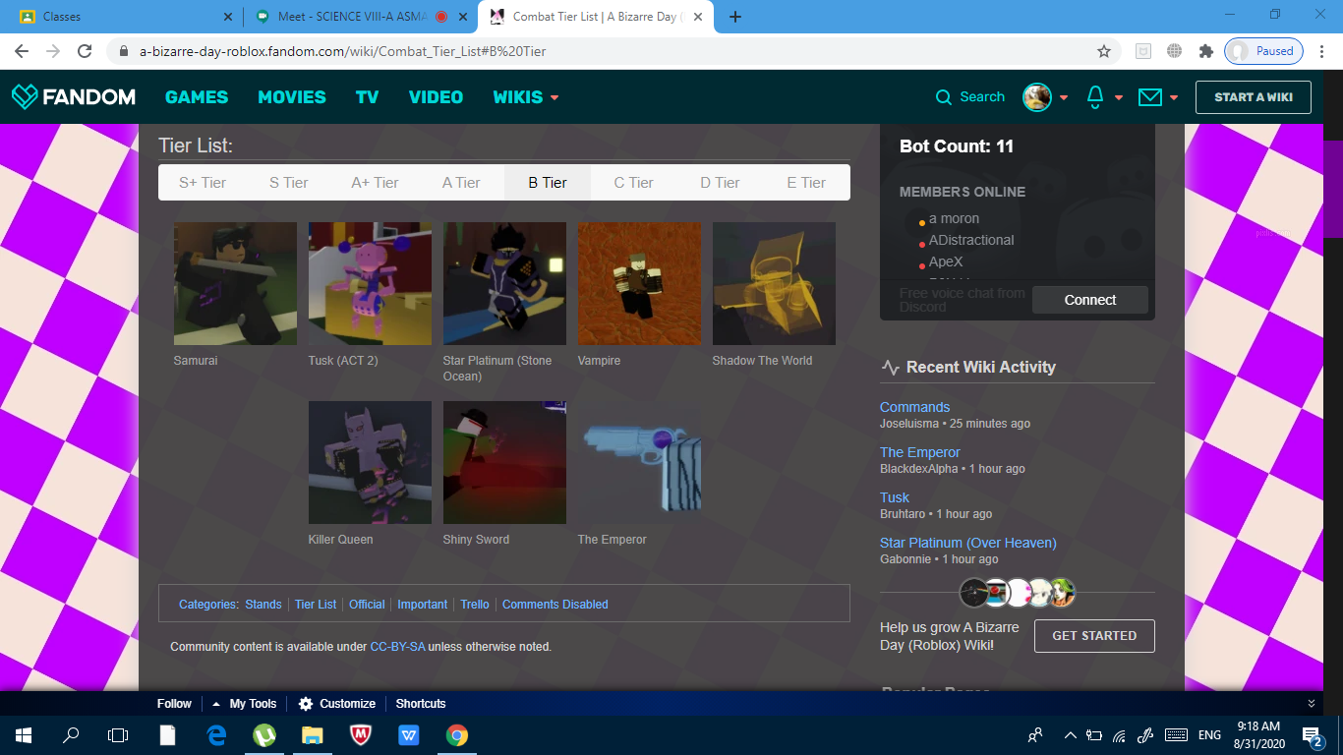Click the contributor avatars row

click(1018, 593)
